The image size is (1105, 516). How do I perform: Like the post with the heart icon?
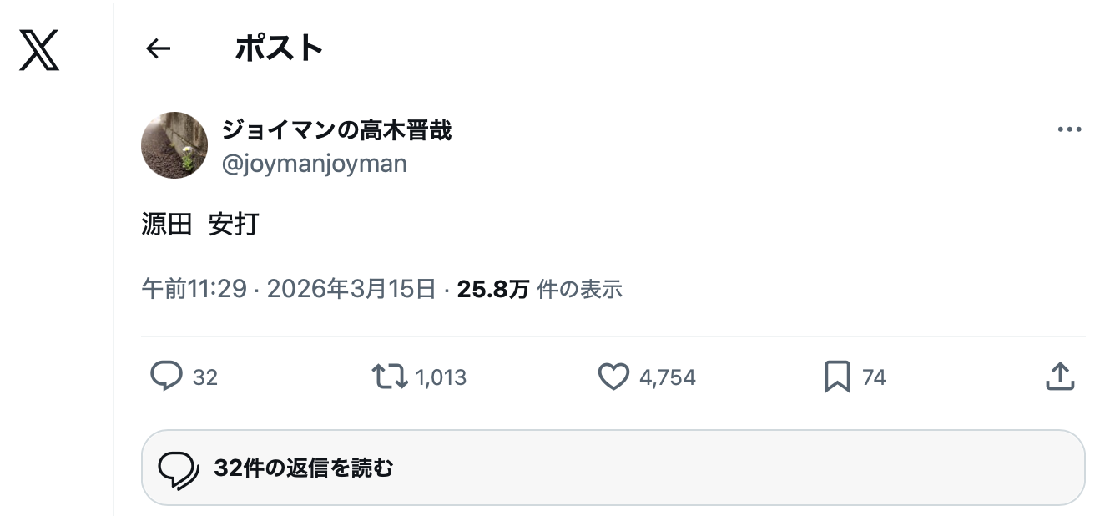coord(613,377)
